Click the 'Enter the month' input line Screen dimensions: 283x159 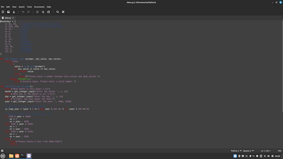click(36, 91)
